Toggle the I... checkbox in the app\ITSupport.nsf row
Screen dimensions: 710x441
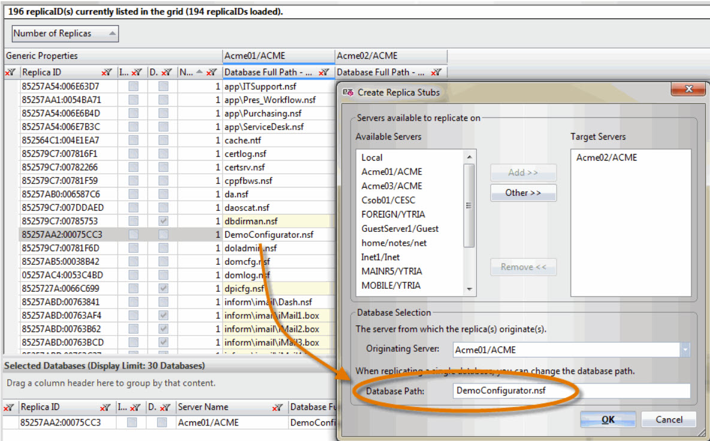tap(134, 86)
